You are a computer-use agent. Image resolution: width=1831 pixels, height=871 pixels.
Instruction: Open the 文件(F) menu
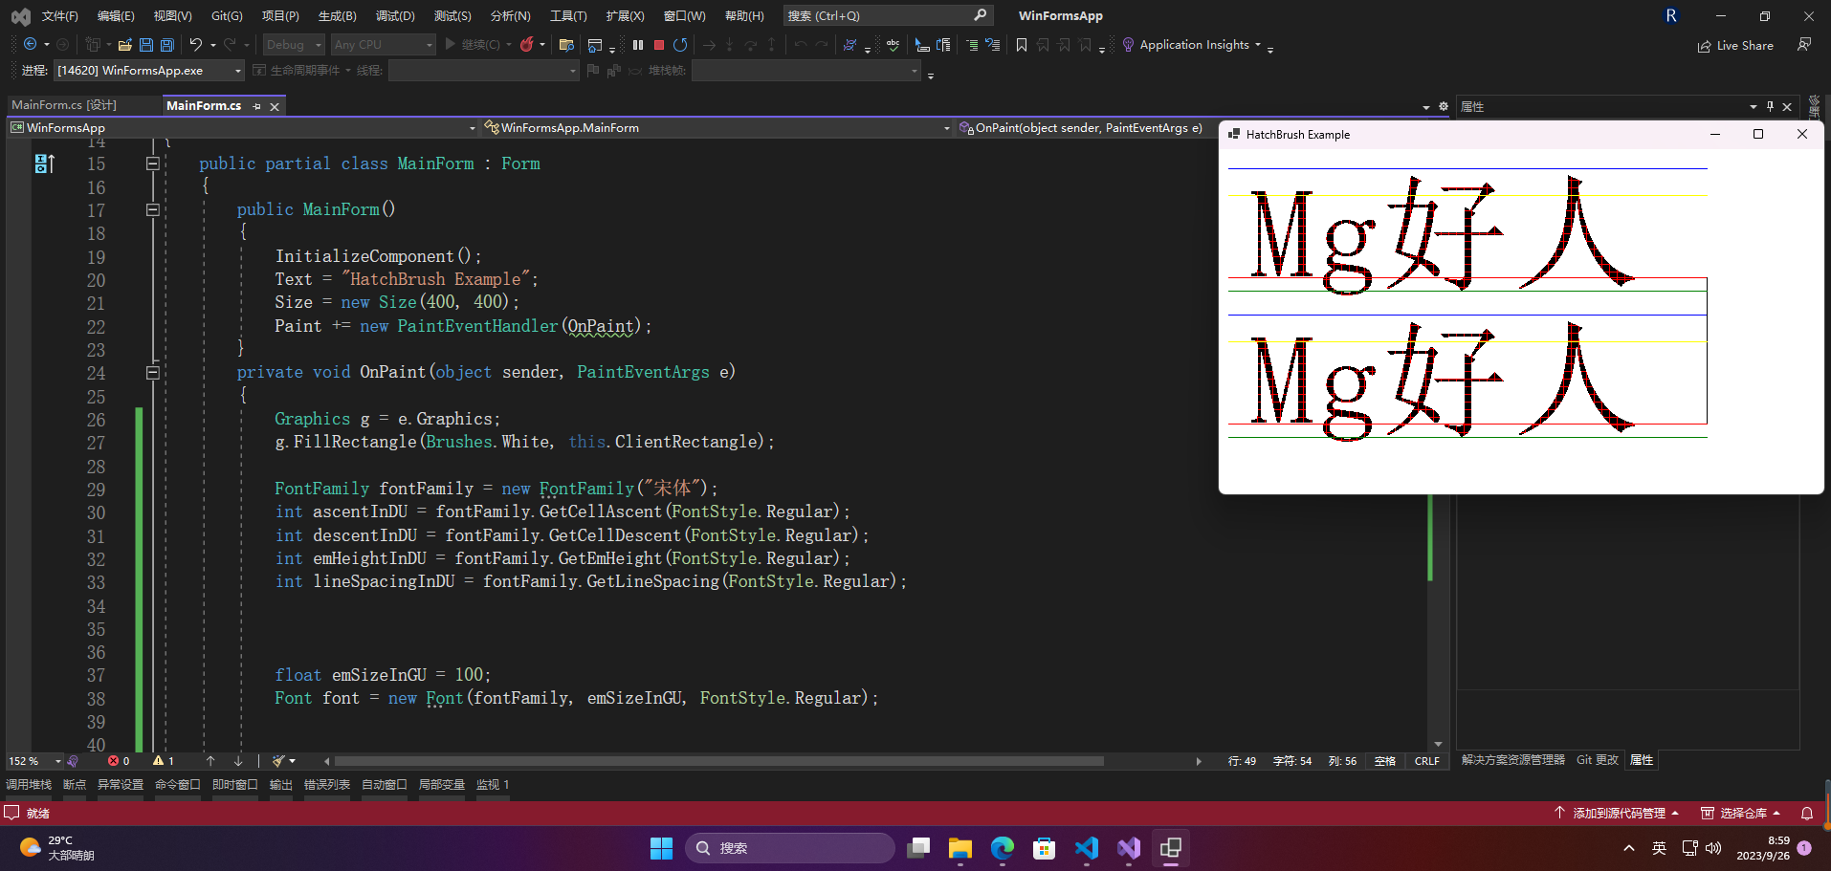[60, 15]
